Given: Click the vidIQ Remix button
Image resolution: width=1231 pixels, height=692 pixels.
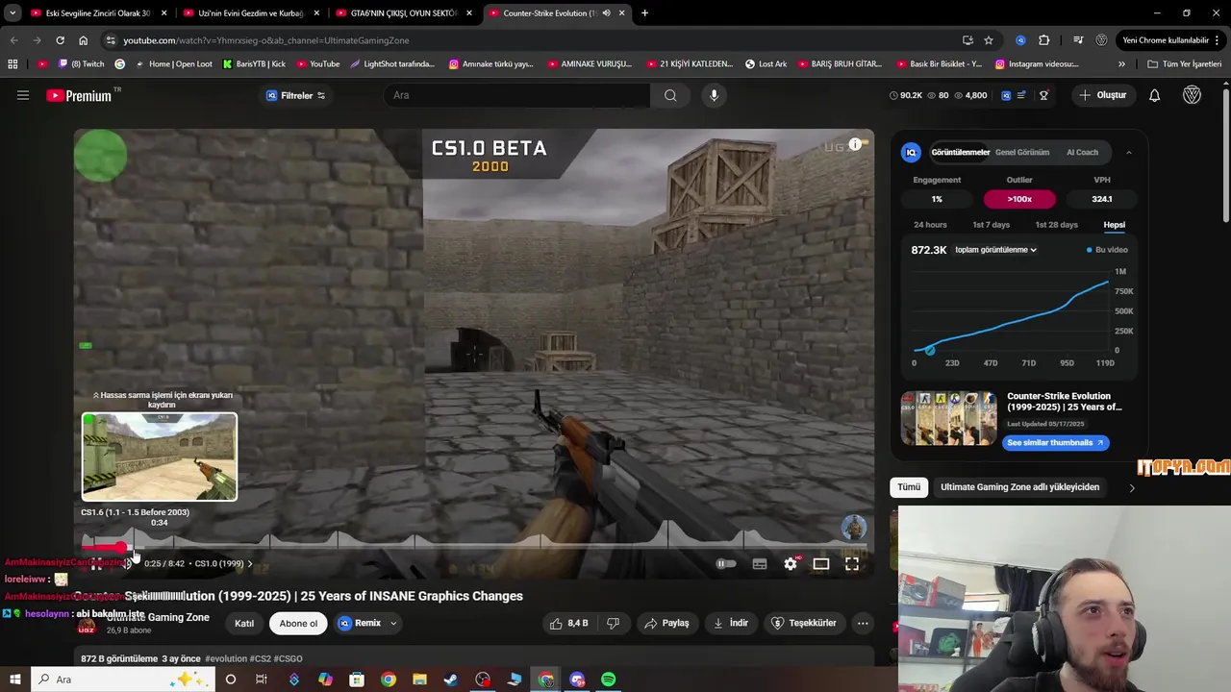Looking at the screenshot, I should (360, 624).
